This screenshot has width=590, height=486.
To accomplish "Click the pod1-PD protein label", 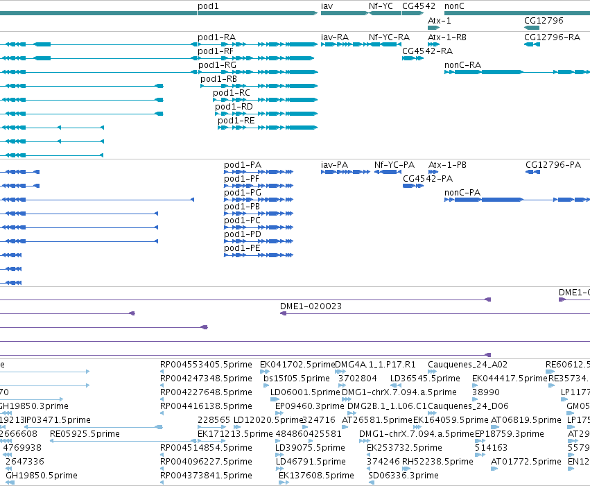I will [x=243, y=234].
